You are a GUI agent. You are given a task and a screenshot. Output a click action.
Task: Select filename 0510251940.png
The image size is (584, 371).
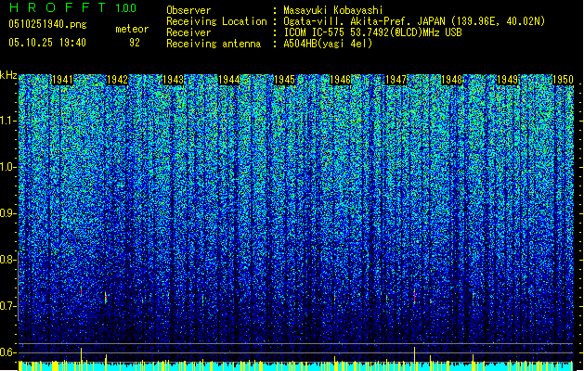pyautogui.click(x=47, y=24)
